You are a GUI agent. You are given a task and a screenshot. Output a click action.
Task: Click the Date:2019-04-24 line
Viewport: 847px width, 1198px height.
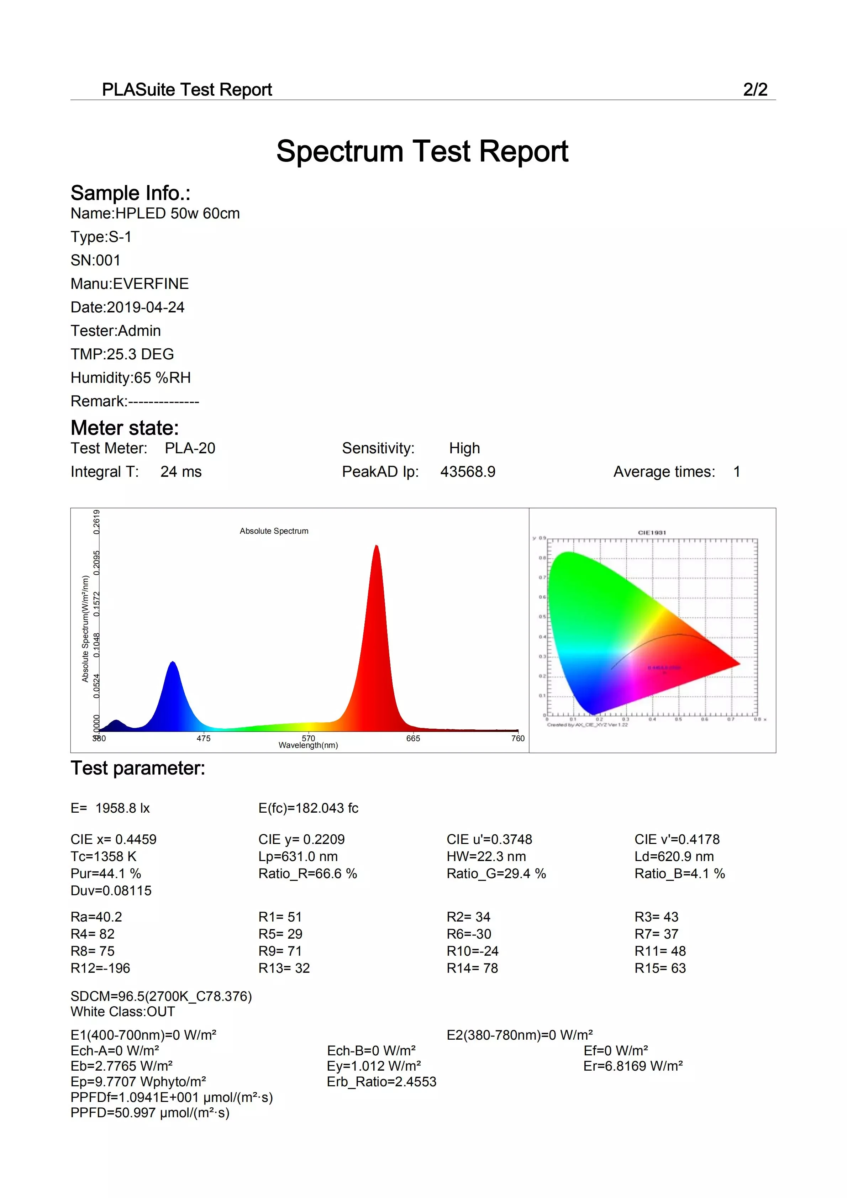[x=127, y=307]
